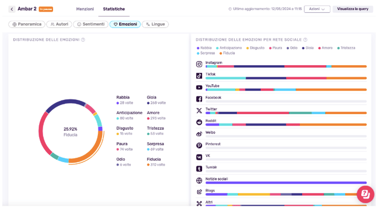The image size is (380, 214).
Task: Switch to the Statistiche tab
Action: (x=114, y=9)
